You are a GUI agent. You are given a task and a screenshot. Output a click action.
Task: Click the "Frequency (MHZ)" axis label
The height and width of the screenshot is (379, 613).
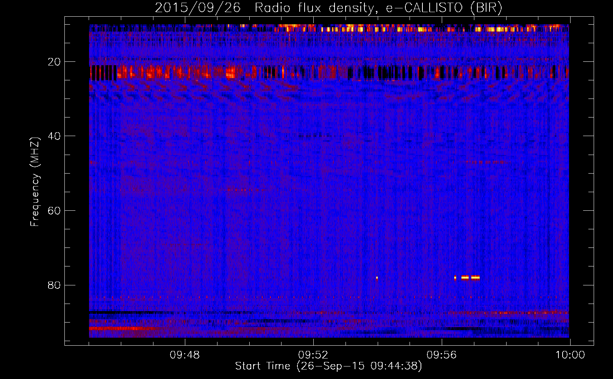pyautogui.click(x=35, y=182)
